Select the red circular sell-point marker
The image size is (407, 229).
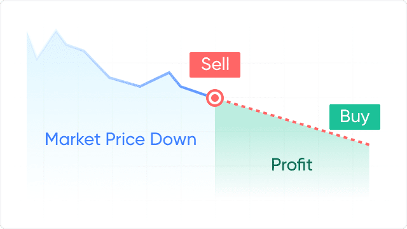215,98
